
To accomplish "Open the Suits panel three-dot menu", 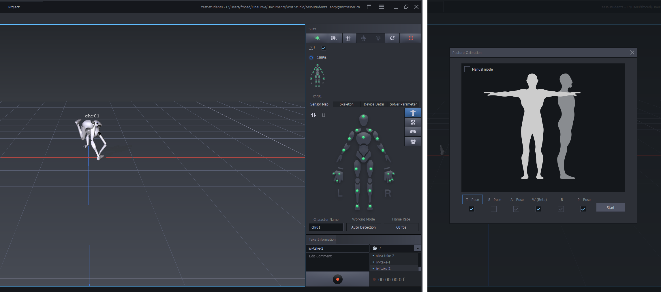I will click(415, 30).
